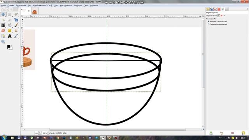Select the tool icon left of the Paintbrush
This screenshot has width=249, height=140.
[x=9, y=25]
